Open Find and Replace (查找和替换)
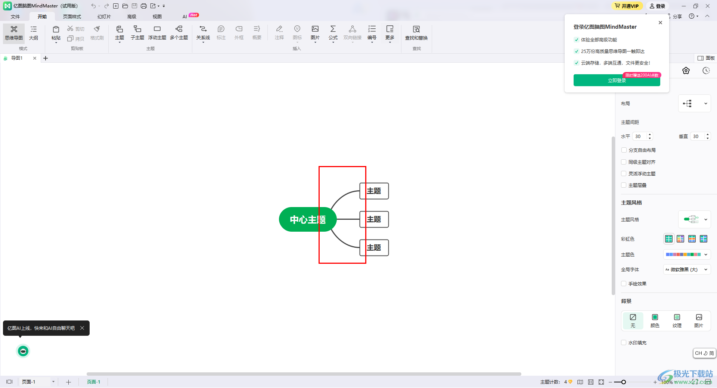 416,33
